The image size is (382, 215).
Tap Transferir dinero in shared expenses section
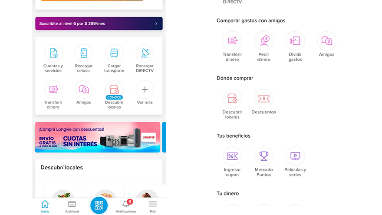click(x=232, y=41)
